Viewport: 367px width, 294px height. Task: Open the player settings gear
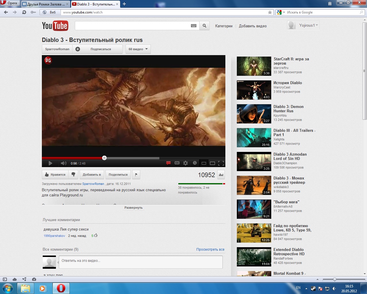tap(186, 163)
